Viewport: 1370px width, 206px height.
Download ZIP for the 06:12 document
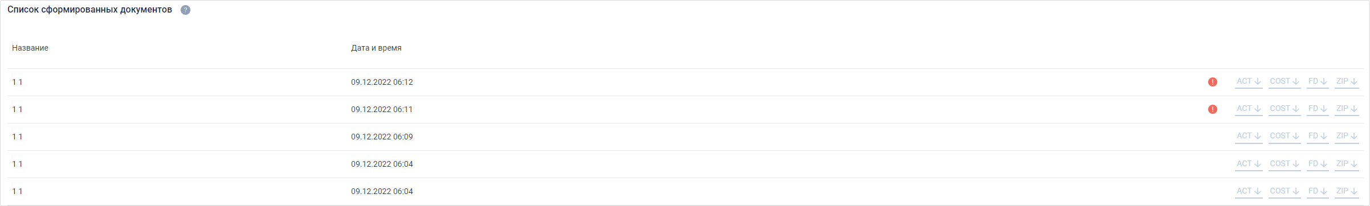coord(1347,82)
